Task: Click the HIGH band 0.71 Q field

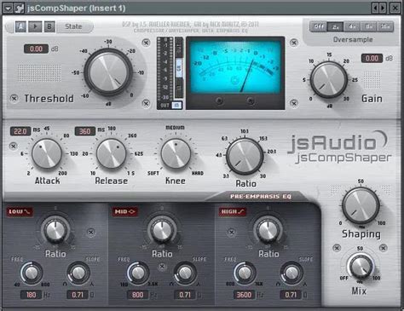Action: pos(291,295)
